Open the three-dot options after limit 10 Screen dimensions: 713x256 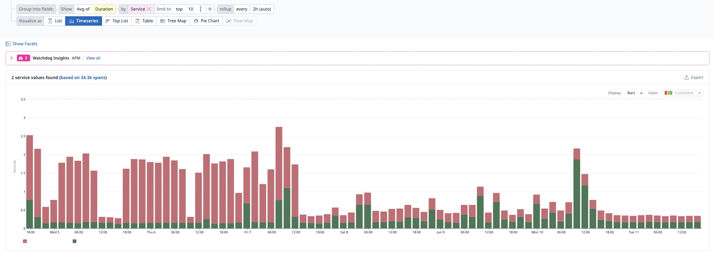tap(200, 9)
